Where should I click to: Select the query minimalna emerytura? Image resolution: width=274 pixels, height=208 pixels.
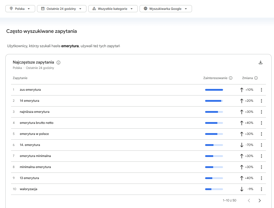[x=35, y=167]
